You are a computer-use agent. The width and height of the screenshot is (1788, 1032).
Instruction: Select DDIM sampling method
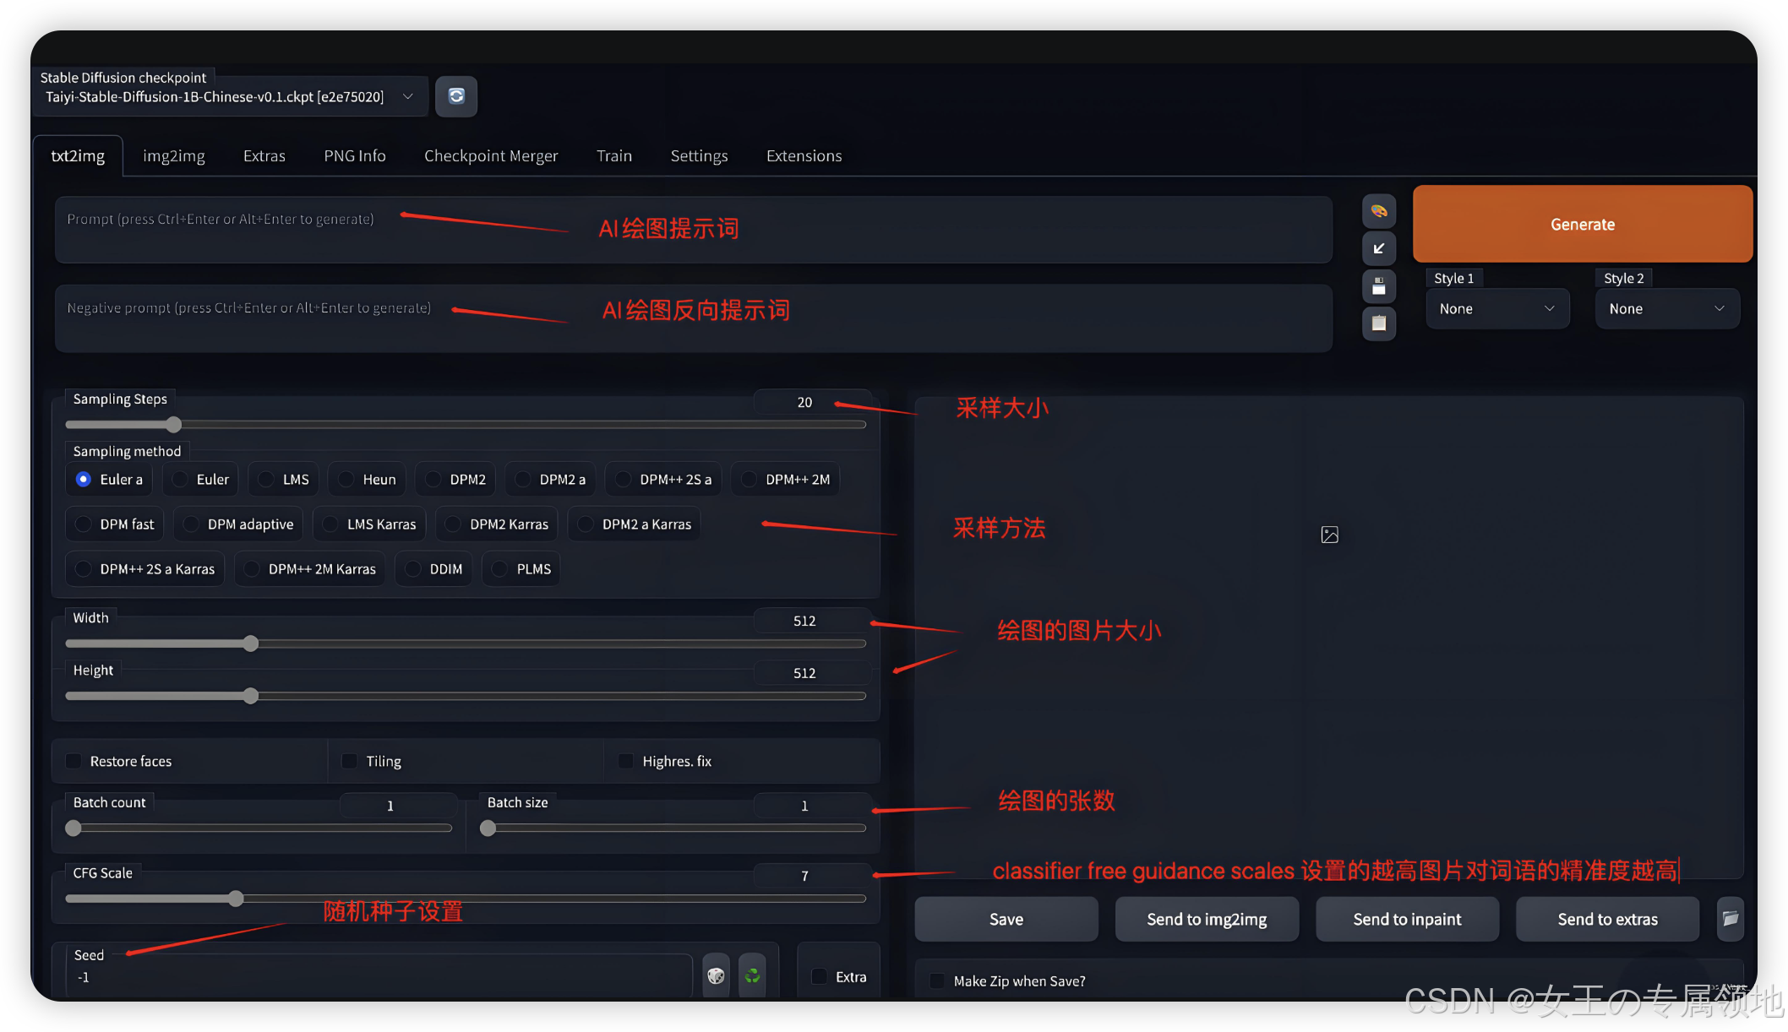[433, 569]
